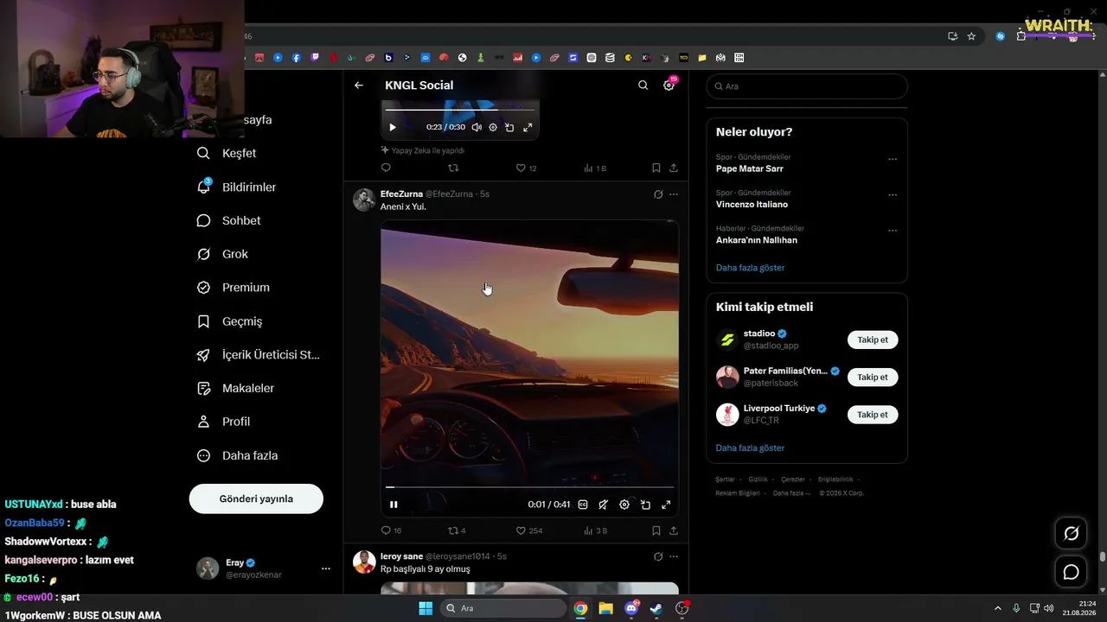Open İçerik Üreticisi Stüdyosu
1107x622 pixels.
coord(259,355)
